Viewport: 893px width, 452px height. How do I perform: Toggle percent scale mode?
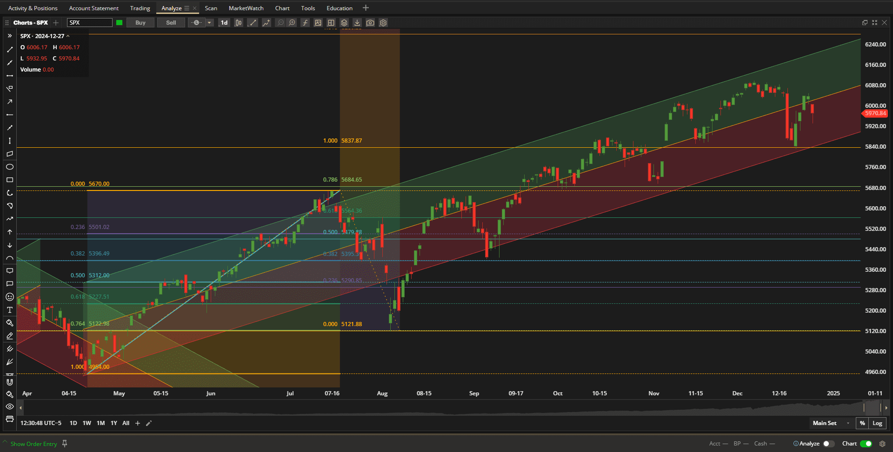862,423
